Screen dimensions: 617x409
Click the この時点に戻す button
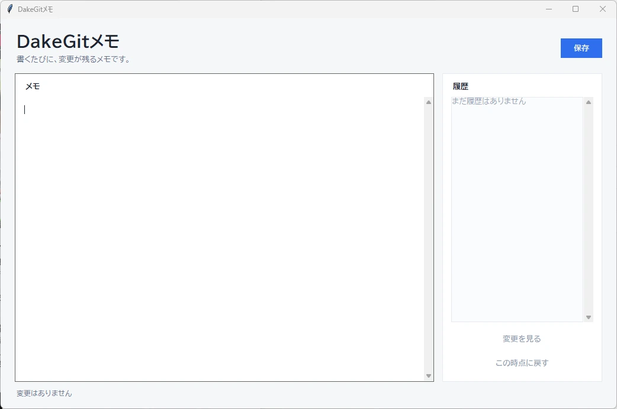point(522,363)
